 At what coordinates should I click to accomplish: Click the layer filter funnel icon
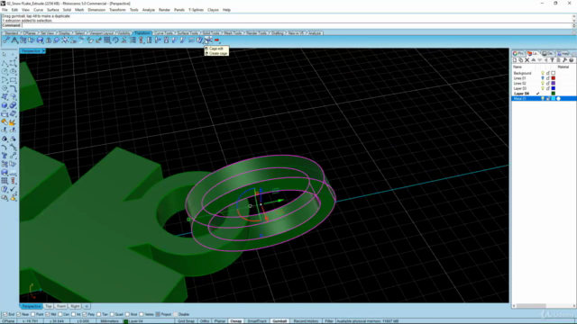(552, 60)
